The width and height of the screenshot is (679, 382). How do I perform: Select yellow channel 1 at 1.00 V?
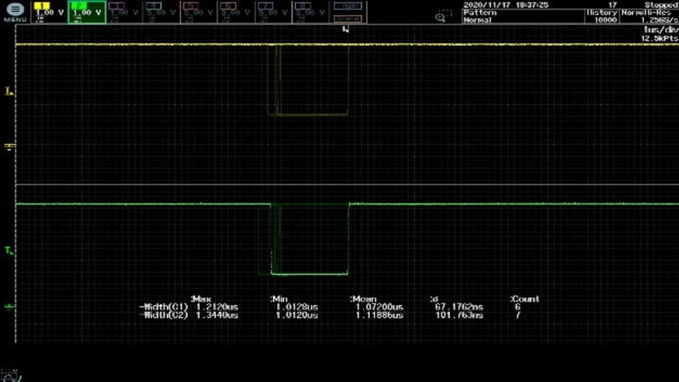point(49,12)
